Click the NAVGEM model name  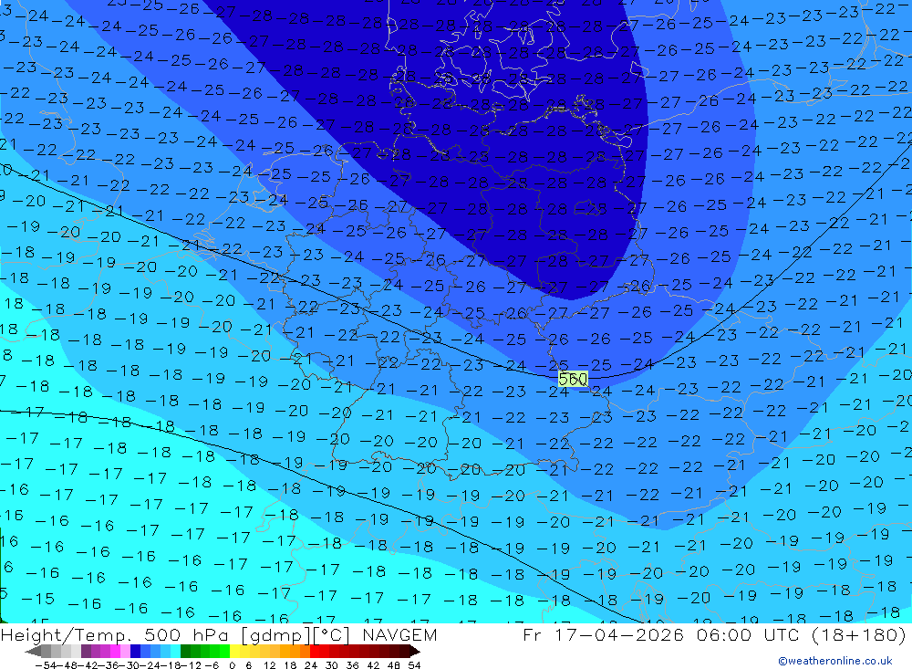click(x=399, y=634)
